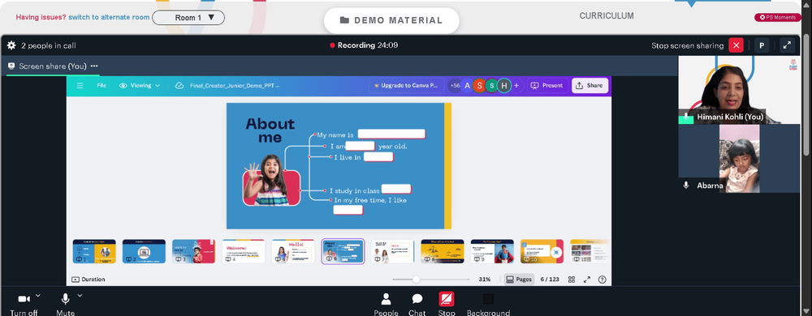The image size is (812, 316).
Task: Click switch to alternate room link
Action: (109, 18)
